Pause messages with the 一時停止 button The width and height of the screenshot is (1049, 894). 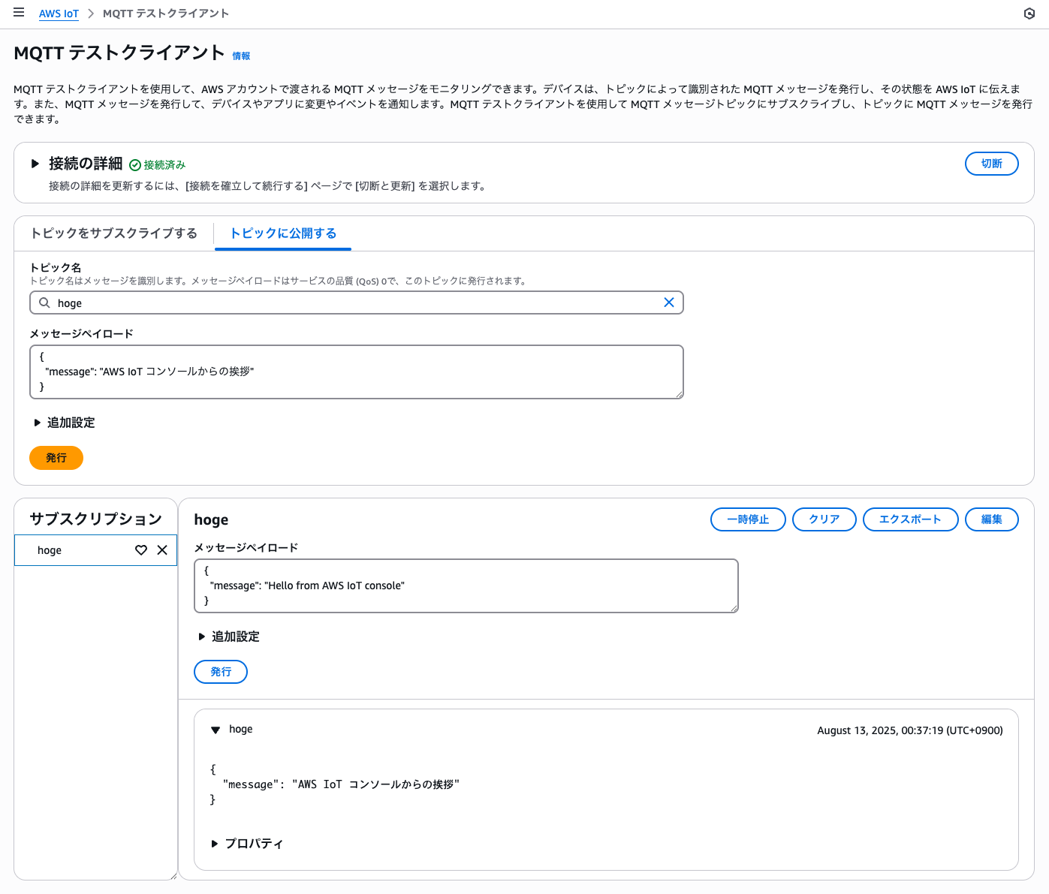748,519
